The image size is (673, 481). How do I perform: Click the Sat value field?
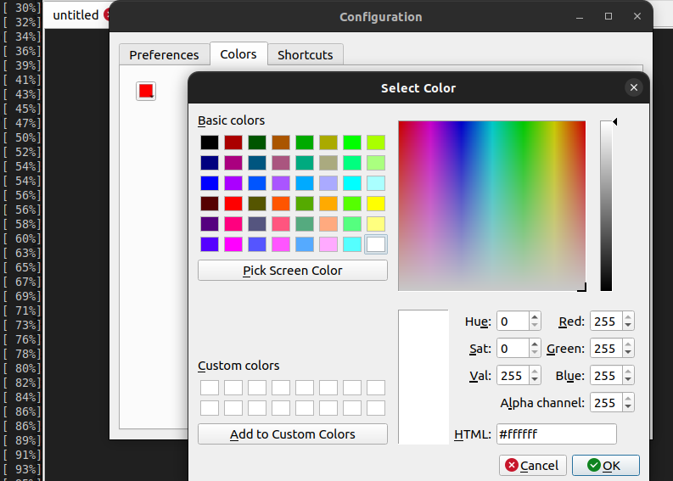513,349
